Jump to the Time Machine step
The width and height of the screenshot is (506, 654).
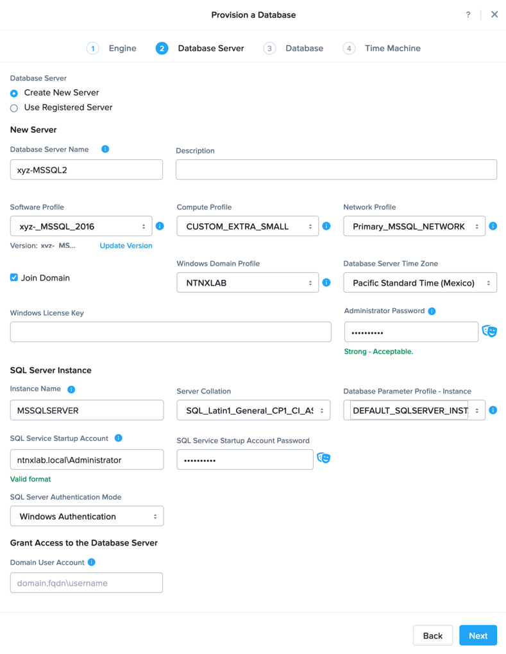click(x=382, y=48)
